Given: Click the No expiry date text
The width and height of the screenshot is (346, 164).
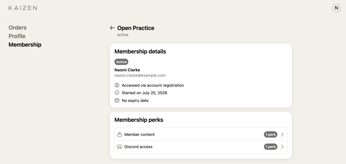Looking at the screenshot, I should click(x=135, y=101).
